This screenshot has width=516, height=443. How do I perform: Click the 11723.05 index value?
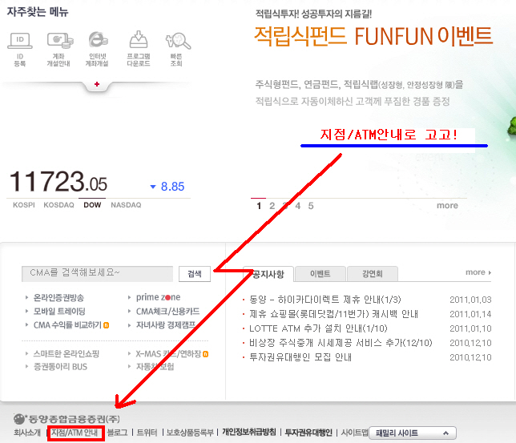58,181
